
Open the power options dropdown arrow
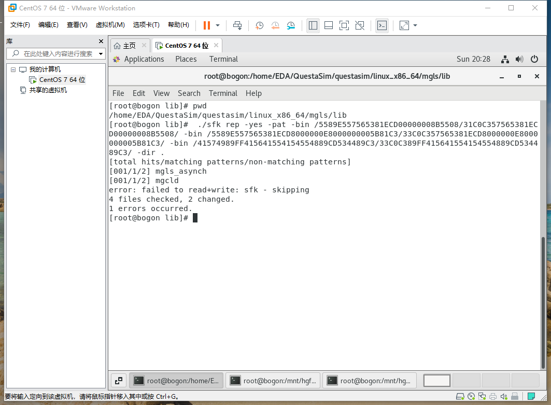(218, 25)
